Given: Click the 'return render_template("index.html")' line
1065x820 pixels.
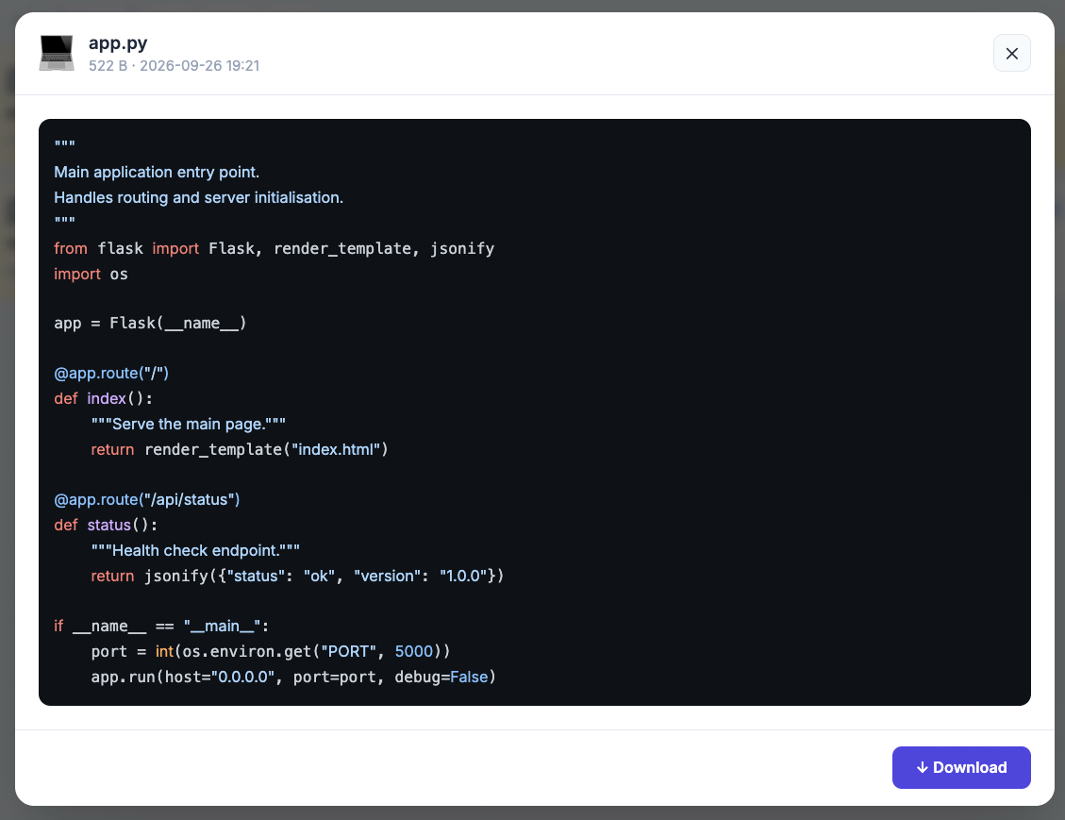Looking at the screenshot, I should click(x=239, y=450).
